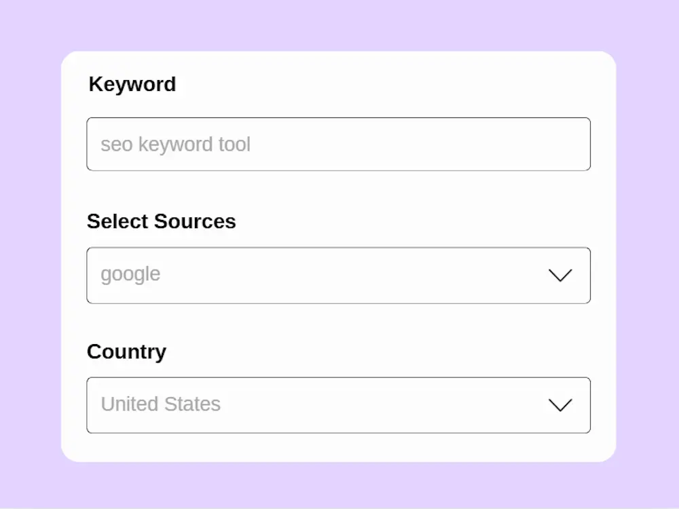Click the placeholder text seo keyword tool
The image size is (679, 509).
pos(175,144)
